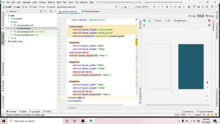This screenshot has height=124, width=220.
Task: Click the Collapse All icon in the Project panel
Action: 45,11
